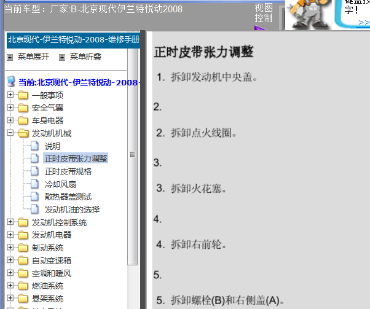
Task: Select the 正时皮带张力调整 tree item
Action: tap(76, 158)
